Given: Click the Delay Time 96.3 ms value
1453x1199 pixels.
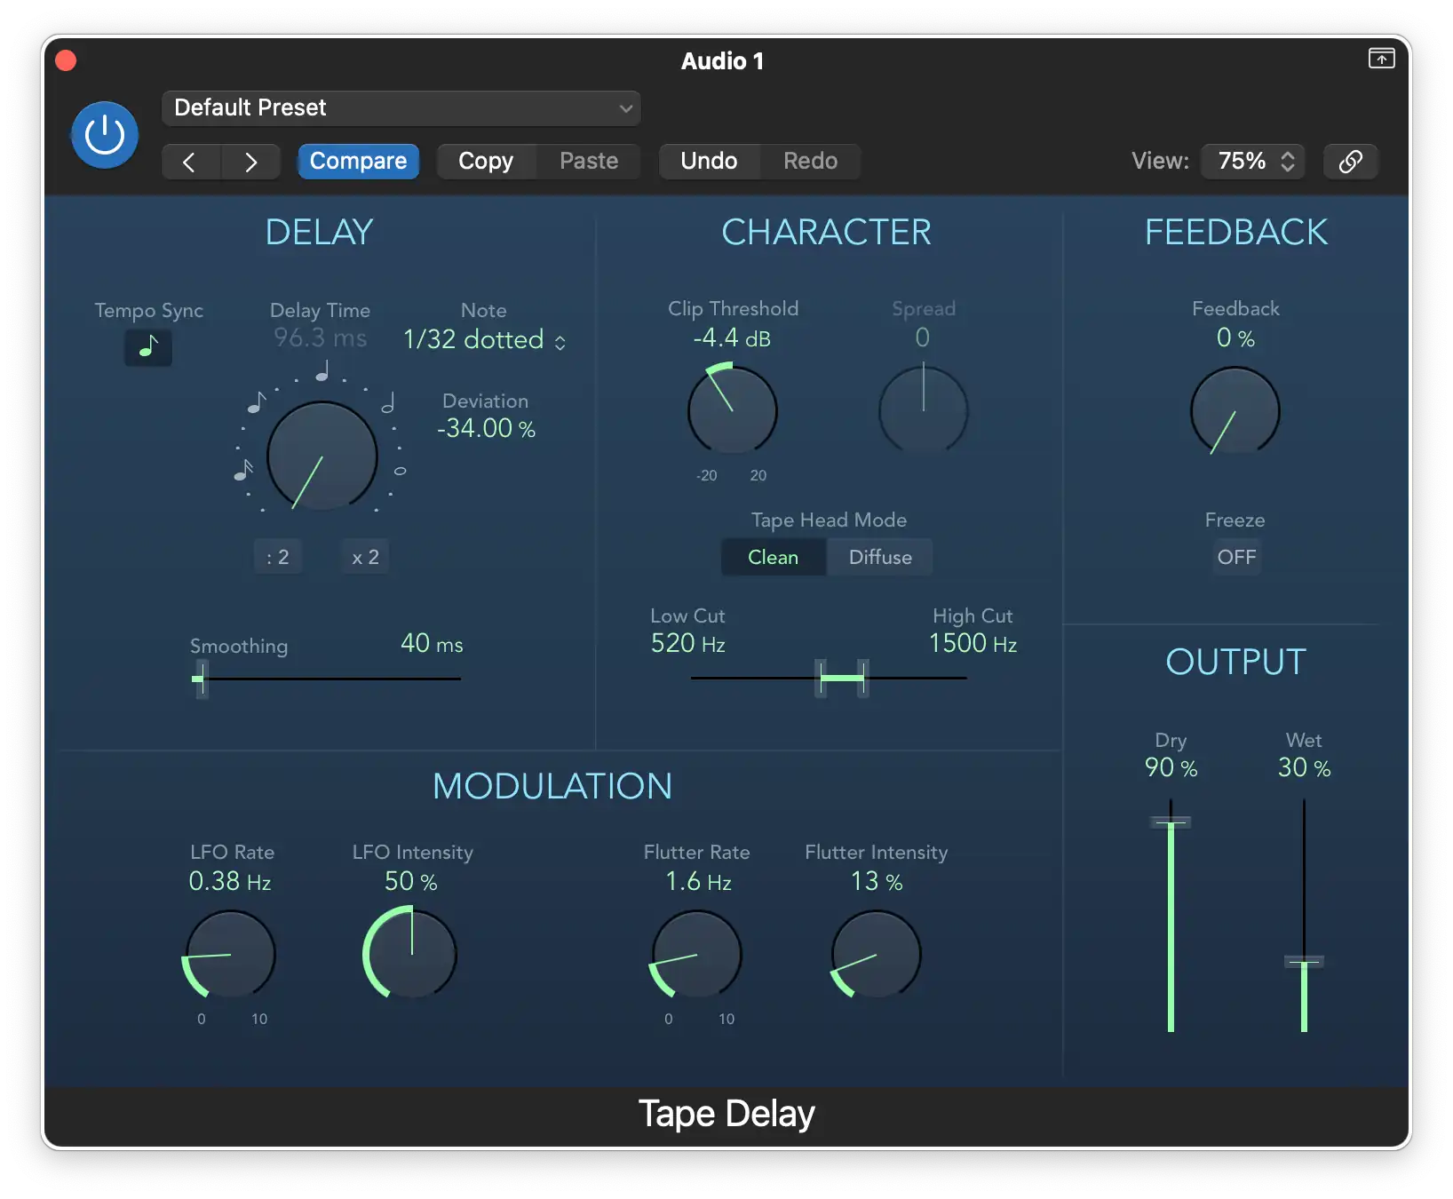Looking at the screenshot, I should coord(320,338).
